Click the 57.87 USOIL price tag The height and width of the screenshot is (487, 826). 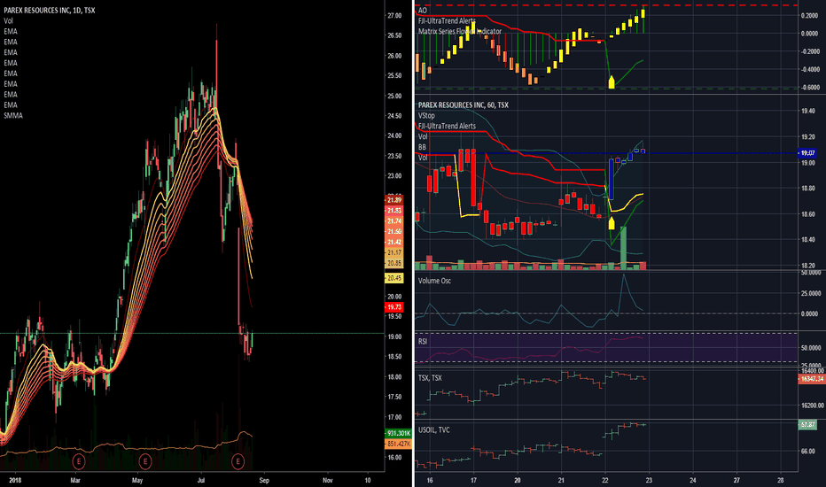807,424
